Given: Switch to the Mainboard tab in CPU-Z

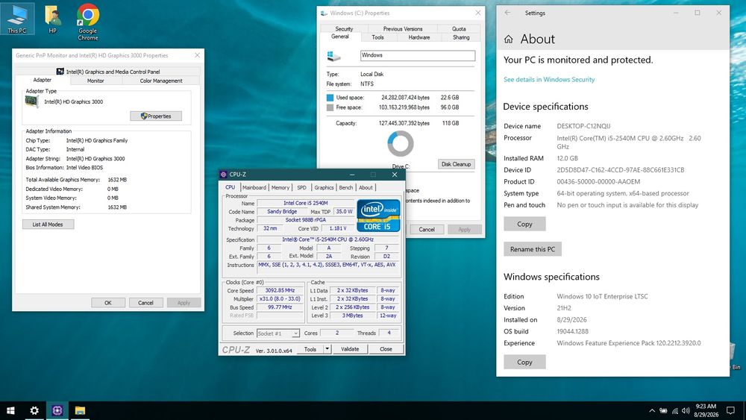Looking at the screenshot, I should pyautogui.click(x=254, y=187).
